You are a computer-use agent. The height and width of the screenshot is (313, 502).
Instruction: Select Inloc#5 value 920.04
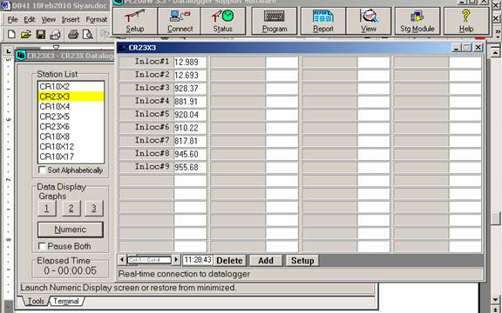click(190, 115)
